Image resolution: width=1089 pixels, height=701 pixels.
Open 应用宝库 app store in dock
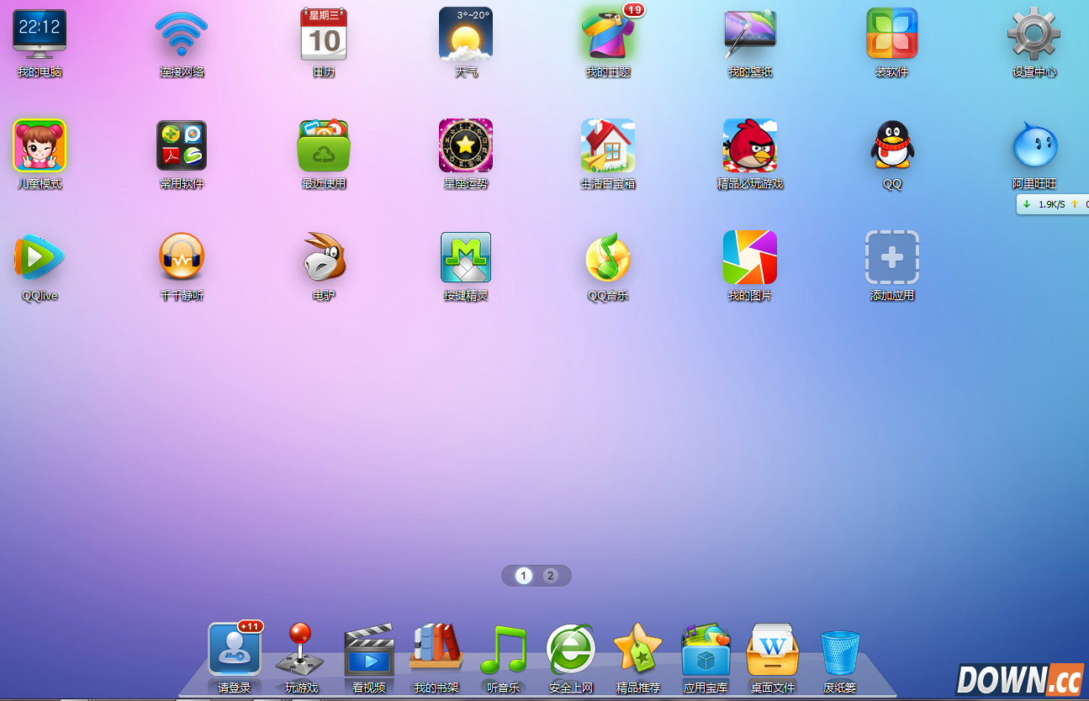706,650
